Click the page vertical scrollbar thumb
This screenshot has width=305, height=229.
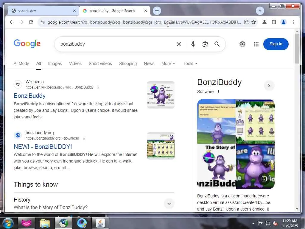(297, 49)
